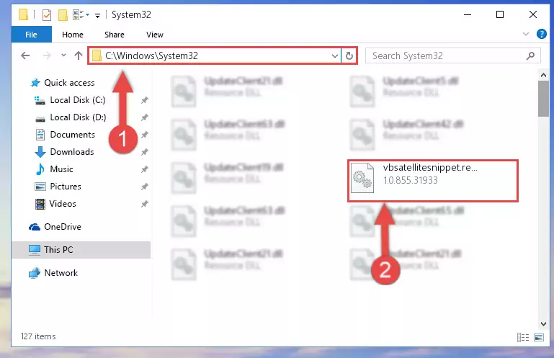This screenshot has height=358, width=554.
Task: Close the System32 window
Action: coord(532,15)
